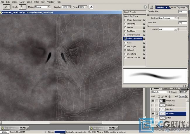Enable the Dual Brush checkbox

125,31
